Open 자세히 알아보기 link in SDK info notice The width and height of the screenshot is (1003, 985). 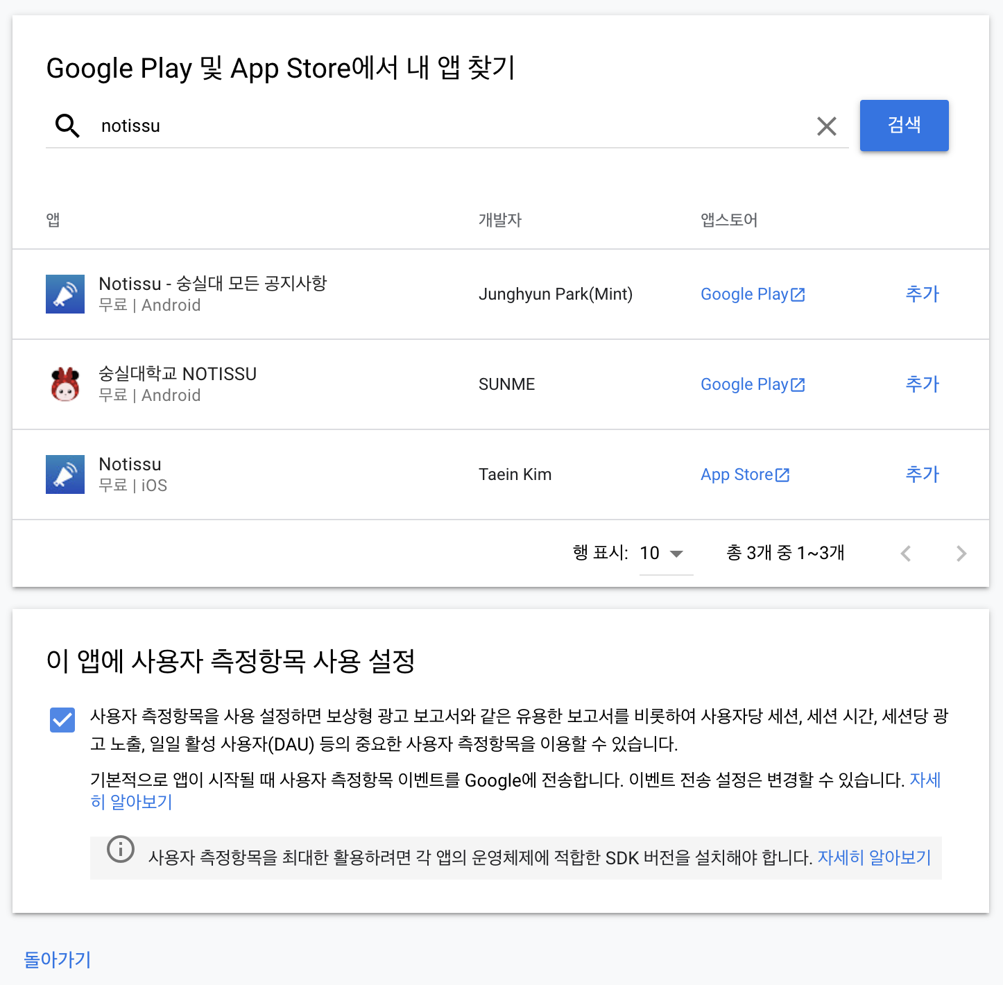(874, 858)
